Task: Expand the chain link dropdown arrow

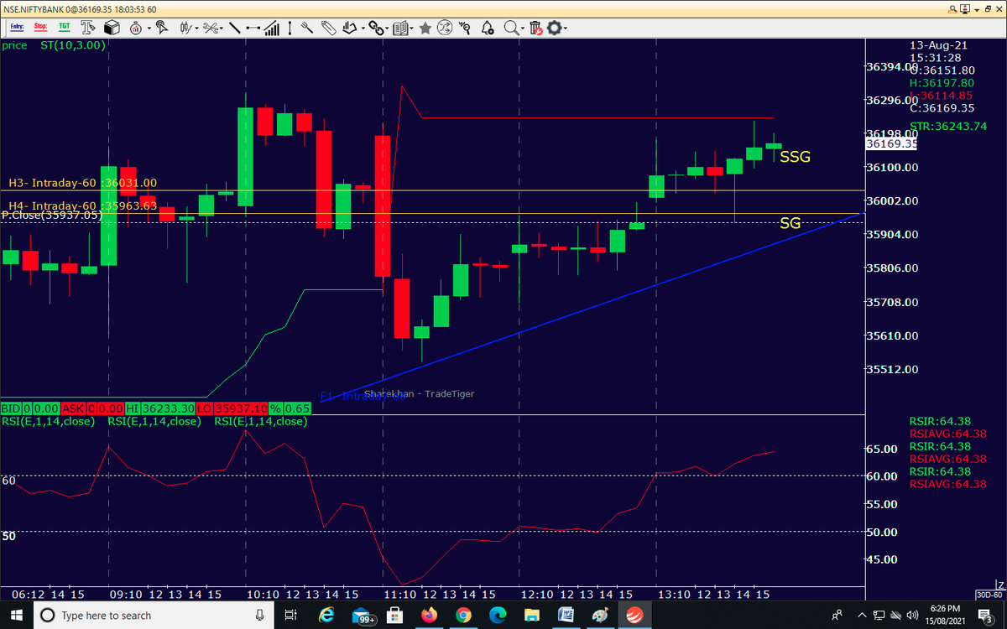Action: click(387, 29)
